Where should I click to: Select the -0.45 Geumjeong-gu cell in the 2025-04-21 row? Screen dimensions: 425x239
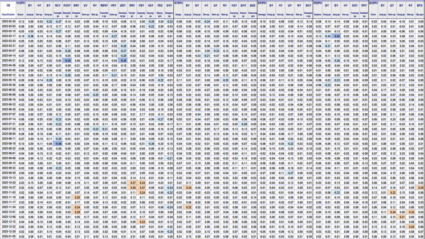123,60
